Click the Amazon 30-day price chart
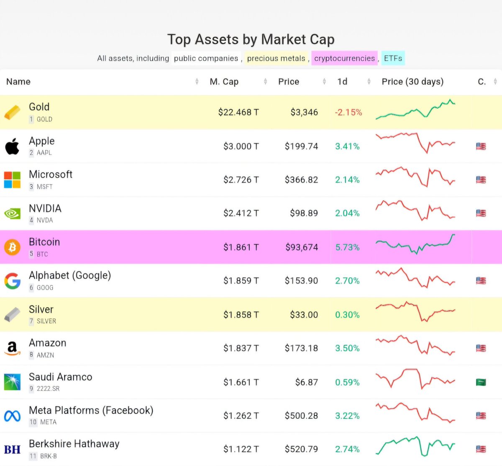 (x=415, y=345)
